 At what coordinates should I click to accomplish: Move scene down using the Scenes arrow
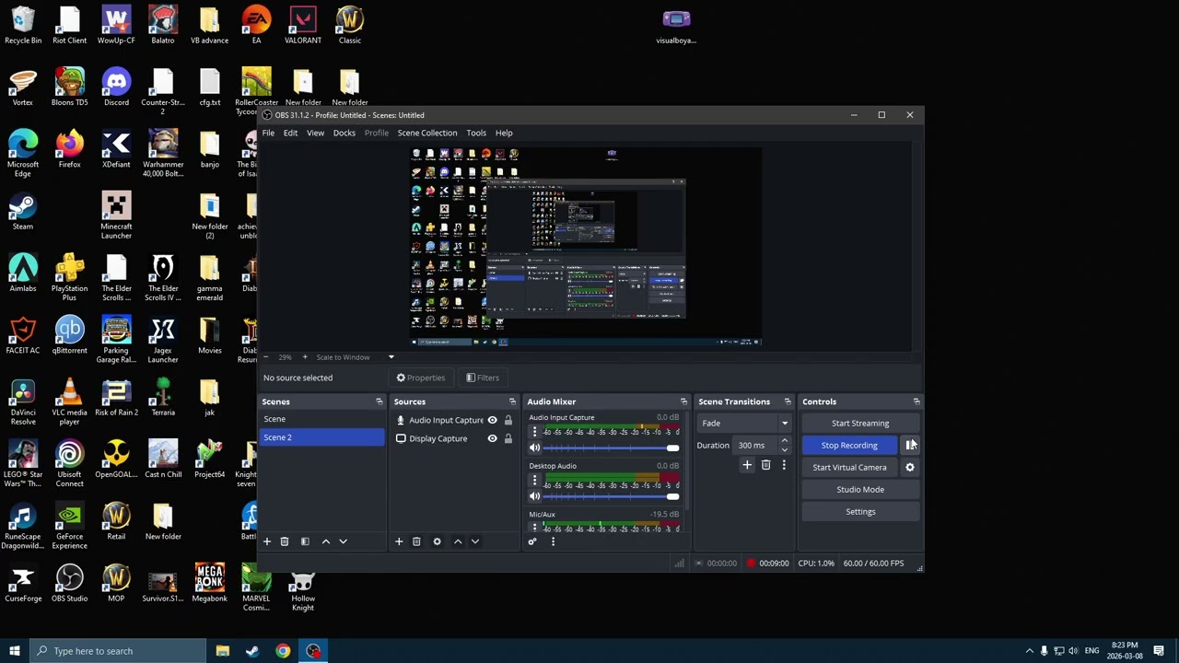(x=343, y=541)
